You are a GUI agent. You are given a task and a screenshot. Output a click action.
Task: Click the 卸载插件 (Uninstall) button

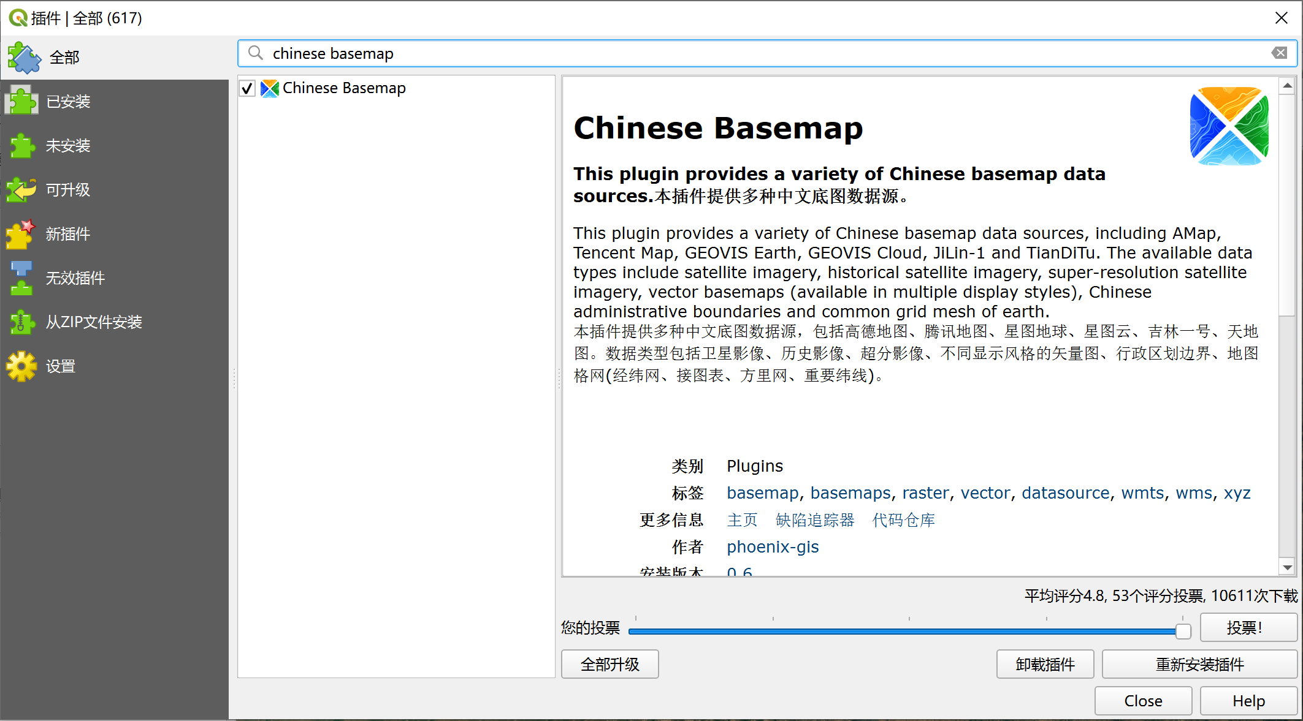point(1045,664)
